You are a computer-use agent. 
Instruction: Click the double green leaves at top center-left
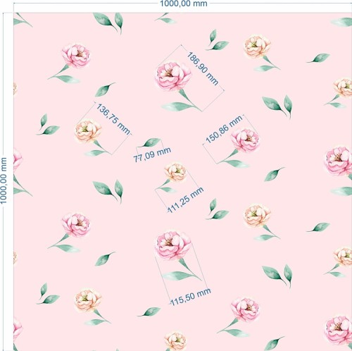coord(108,23)
